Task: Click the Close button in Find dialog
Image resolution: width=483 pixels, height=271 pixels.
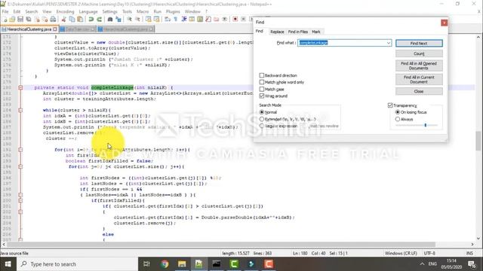Action: 419,91
